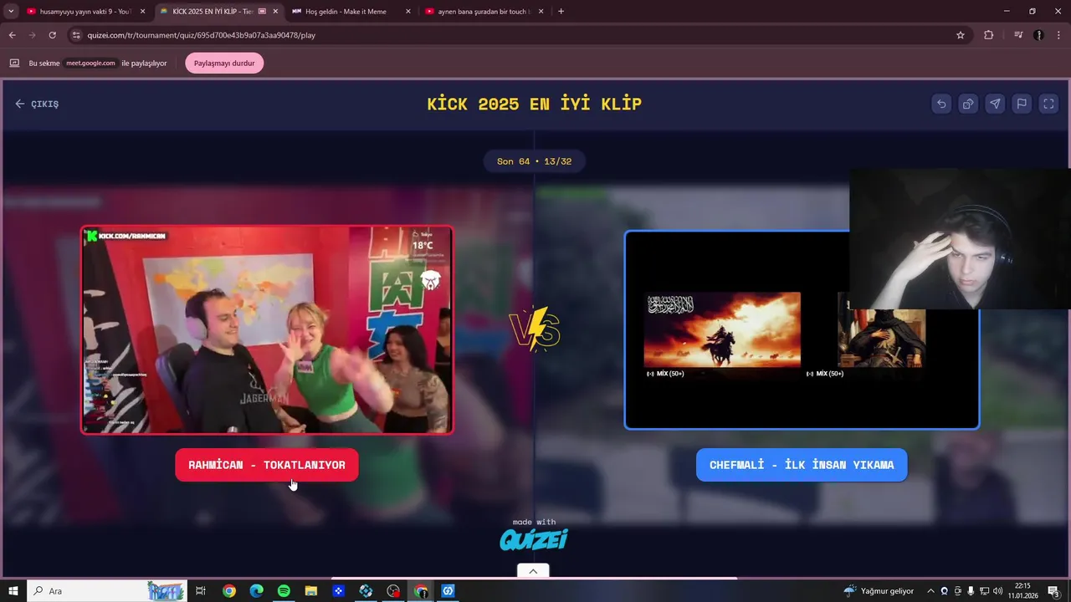The width and height of the screenshot is (1071, 602).
Task: Open the tab search dropdown
Action: coord(11,12)
